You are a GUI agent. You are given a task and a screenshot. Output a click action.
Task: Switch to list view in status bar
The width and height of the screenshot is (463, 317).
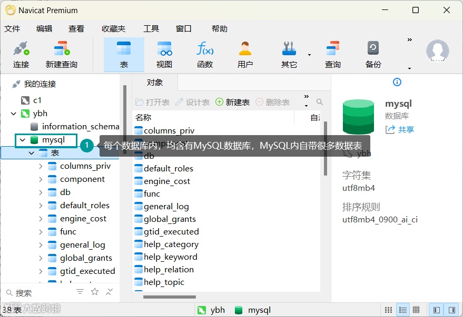[x=402, y=310]
